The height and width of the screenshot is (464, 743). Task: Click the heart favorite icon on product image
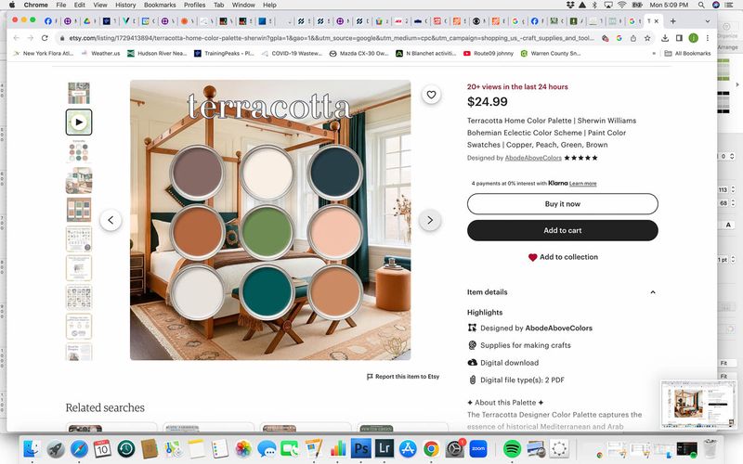click(431, 95)
